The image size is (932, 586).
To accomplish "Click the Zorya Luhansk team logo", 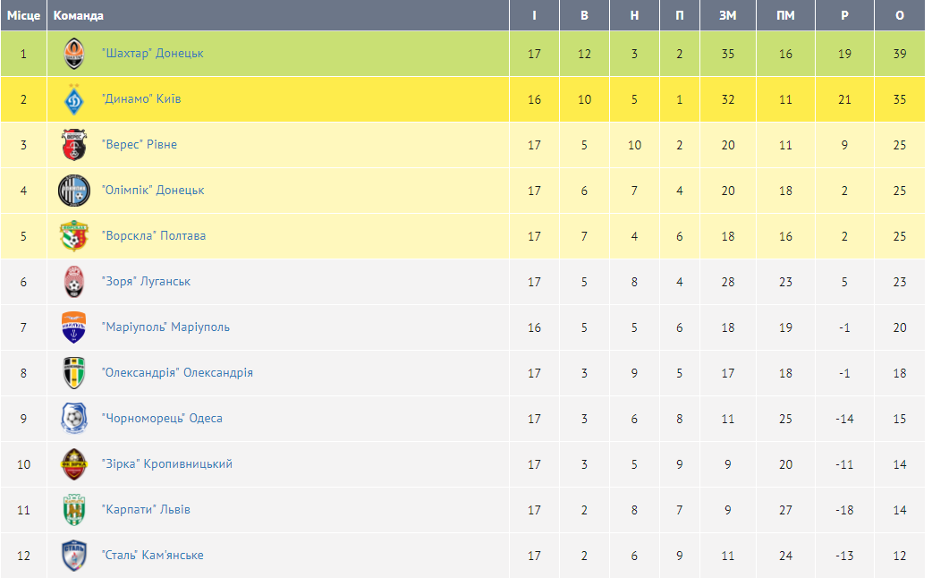I will [74, 282].
